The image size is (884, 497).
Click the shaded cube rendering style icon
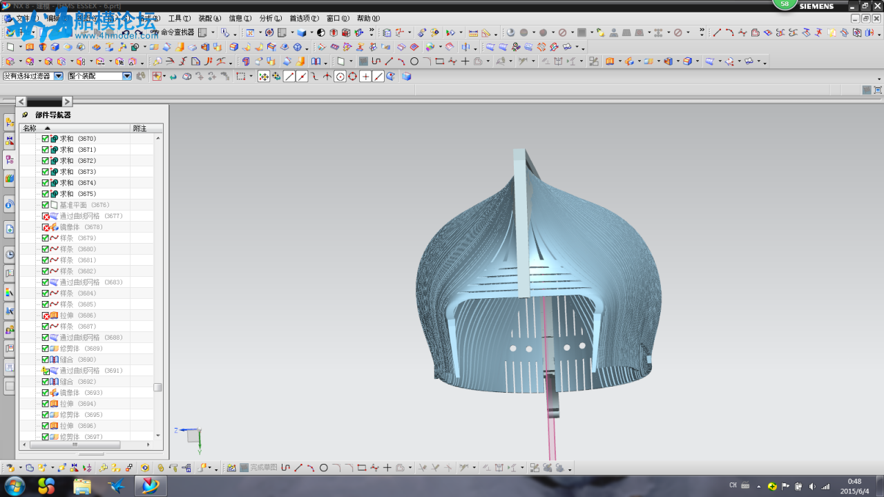[x=302, y=32]
